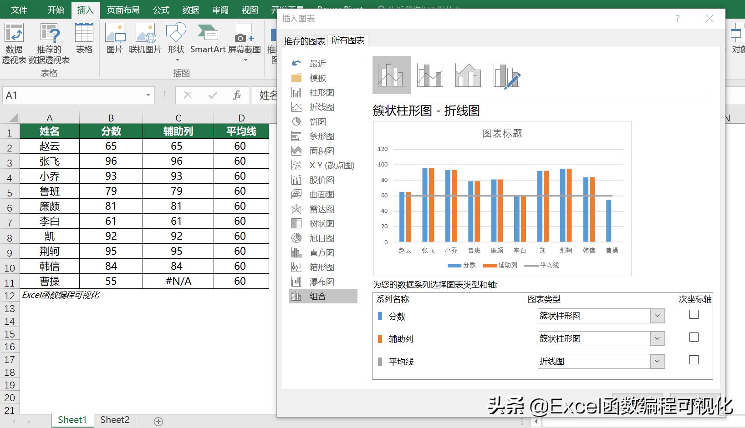Viewport: 745px width, 428px height.
Task: Switch to All Charts (所有图表) tab
Action: click(x=348, y=40)
